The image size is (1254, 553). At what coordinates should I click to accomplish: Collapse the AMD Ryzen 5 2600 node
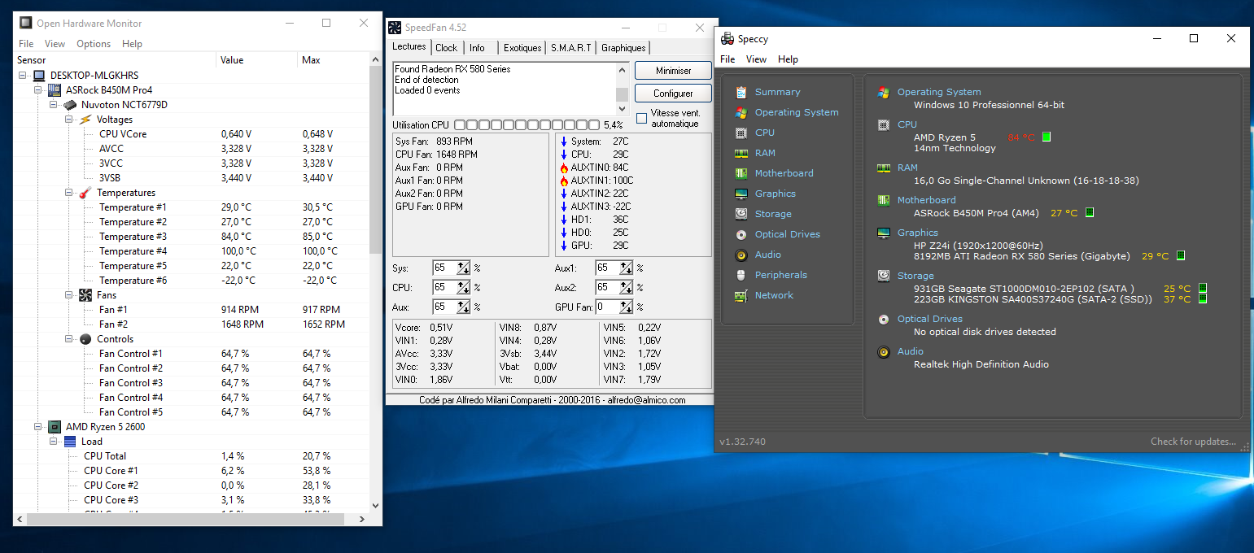tap(38, 427)
